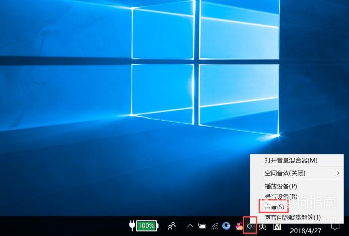This screenshot has height=236, width=349.
Task: Click the battery power tray icon
Action: point(202,226)
